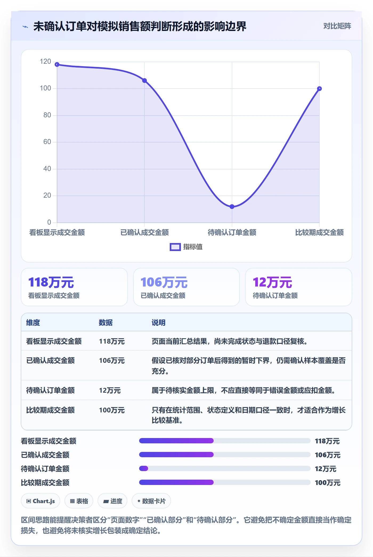Click the 维度 column header
The width and height of the screenshot is (373, 557).
click(33, 323)
